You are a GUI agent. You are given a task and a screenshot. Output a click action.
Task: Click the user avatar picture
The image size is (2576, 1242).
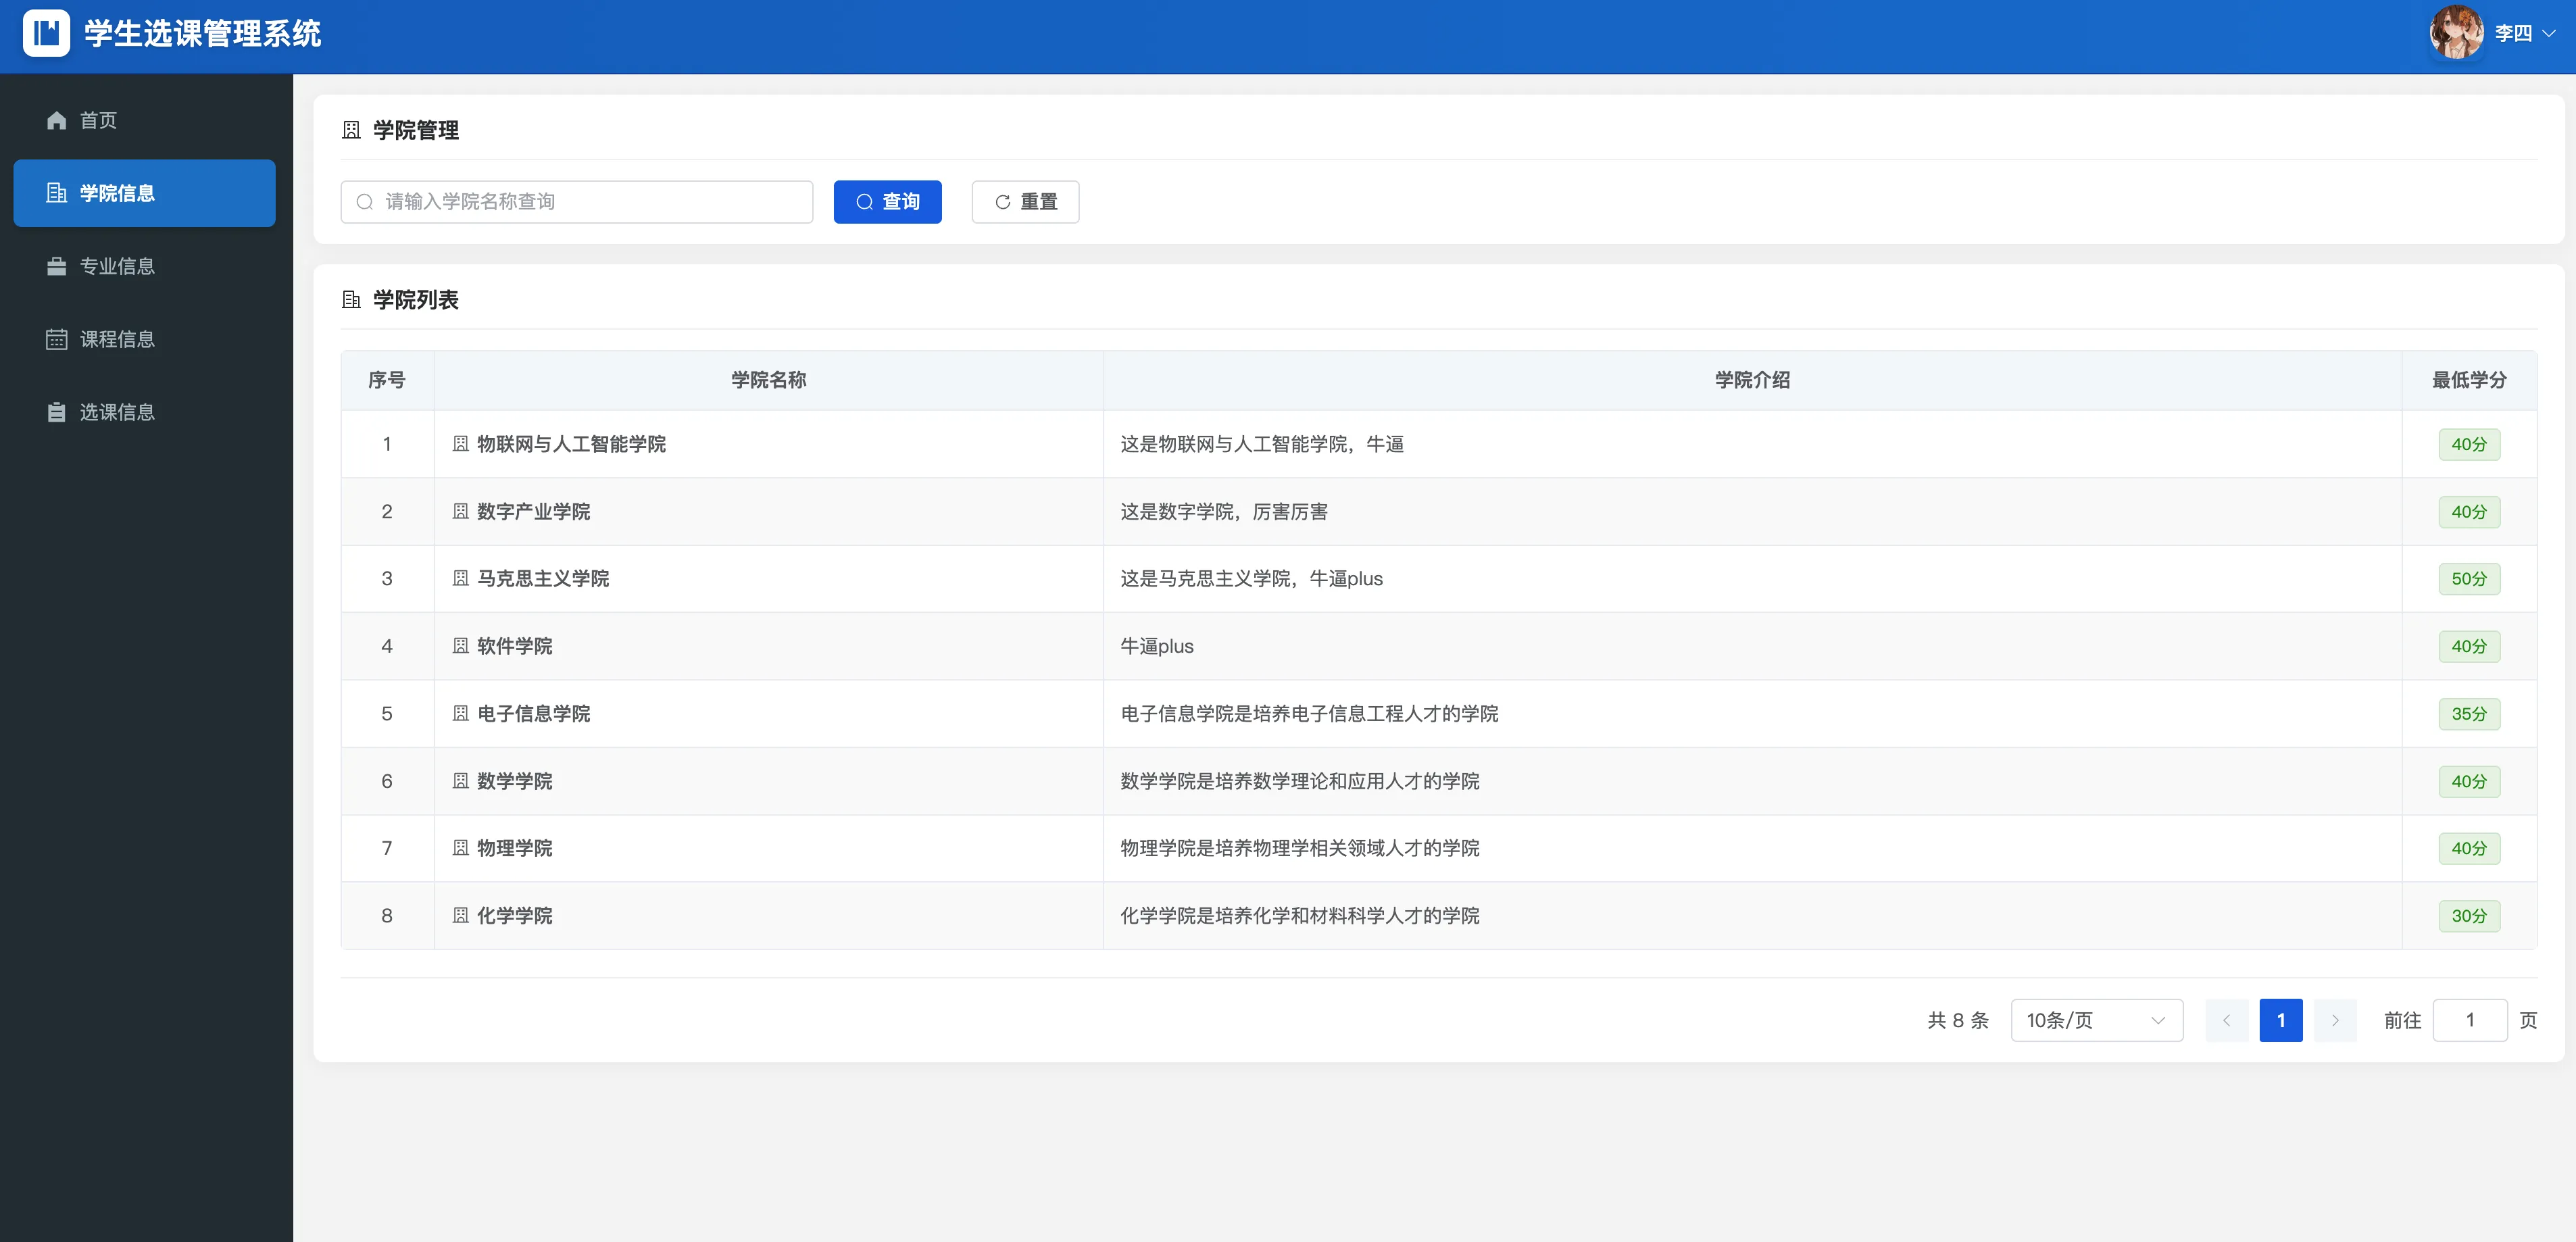(x=2456, y=33)
